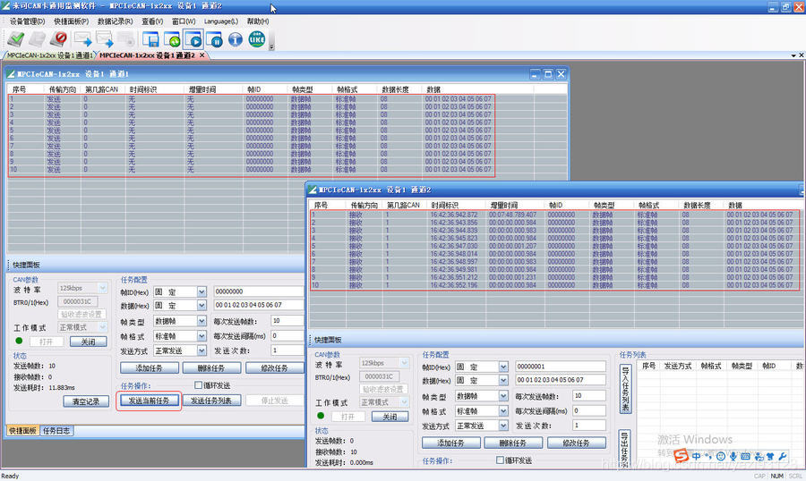Click the green LIKE toolbar icon
Viewport: 806px width, 481px height.
257,39
